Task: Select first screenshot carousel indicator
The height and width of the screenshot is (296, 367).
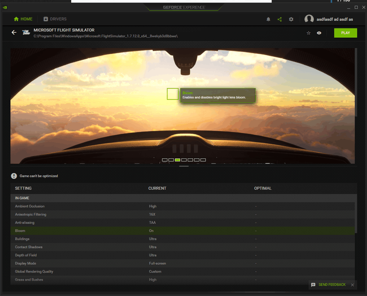Action: (x=165, y=160)
